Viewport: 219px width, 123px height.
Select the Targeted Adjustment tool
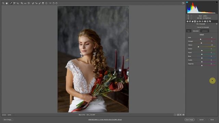pyautogui.click(x=17, y=3)
